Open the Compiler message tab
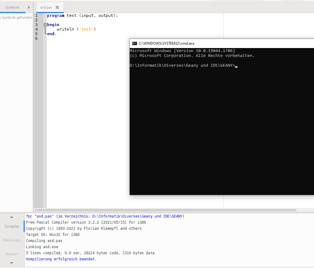This screenshot has width=314, height=268. 12,226
